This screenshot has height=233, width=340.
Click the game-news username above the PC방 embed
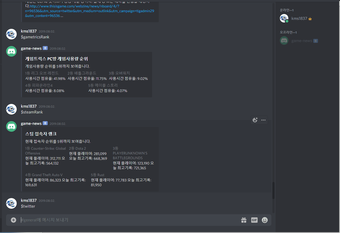[31, 48]
